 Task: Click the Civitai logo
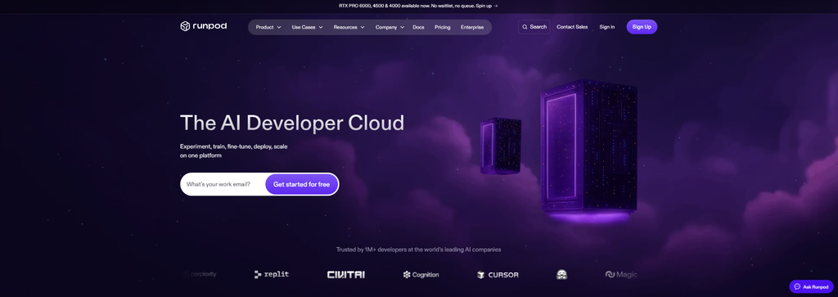pos(346,275)
